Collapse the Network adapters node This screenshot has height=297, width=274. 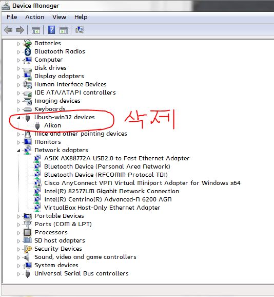click(x=18, y=151)
